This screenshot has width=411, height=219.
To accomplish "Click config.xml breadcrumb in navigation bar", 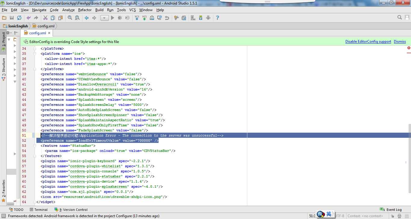I will pos(43,26).
